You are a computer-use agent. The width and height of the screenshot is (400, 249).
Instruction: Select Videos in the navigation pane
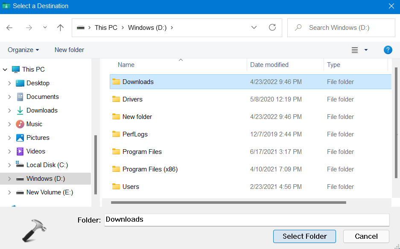pos(35,151)
